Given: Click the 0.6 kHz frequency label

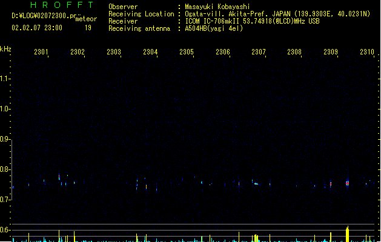Looking at the screenshot, I should 5,230.
